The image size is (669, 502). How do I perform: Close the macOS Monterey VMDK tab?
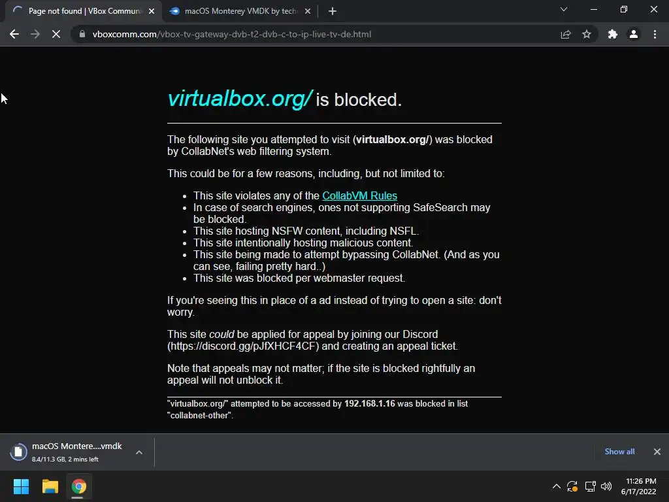(308, 11)
